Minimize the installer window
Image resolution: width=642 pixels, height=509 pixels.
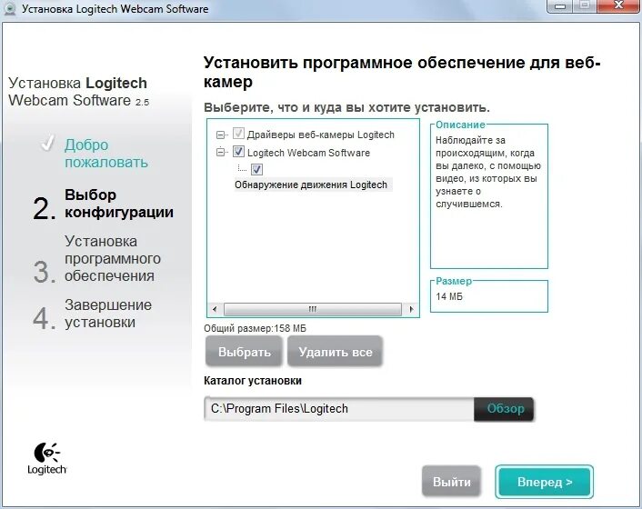tap(560, 6)
